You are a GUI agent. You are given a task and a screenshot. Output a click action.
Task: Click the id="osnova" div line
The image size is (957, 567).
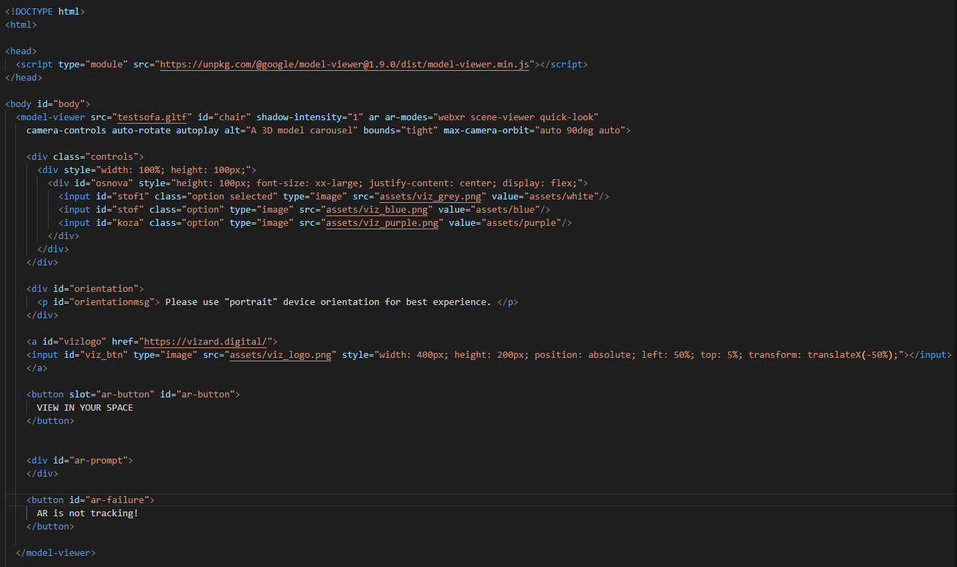click(318, 183)
